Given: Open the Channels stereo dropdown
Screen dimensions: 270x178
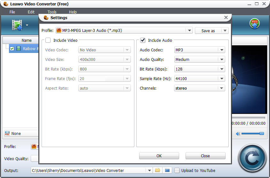Looking at the screenshot, I should (222, 88).
